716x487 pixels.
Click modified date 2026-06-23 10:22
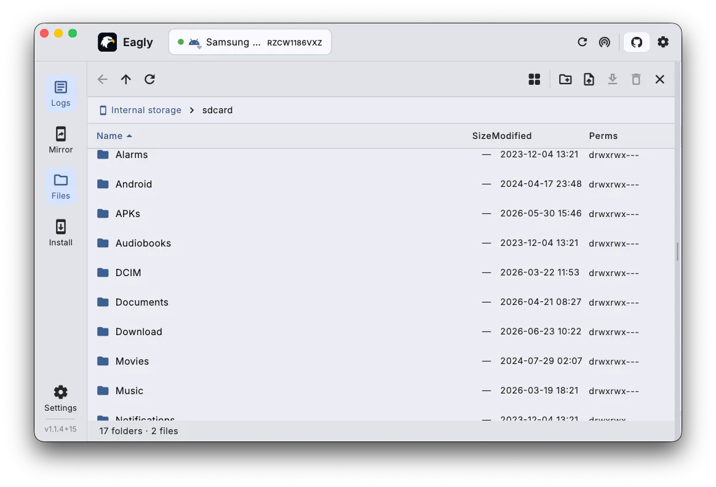click(541, 331)
